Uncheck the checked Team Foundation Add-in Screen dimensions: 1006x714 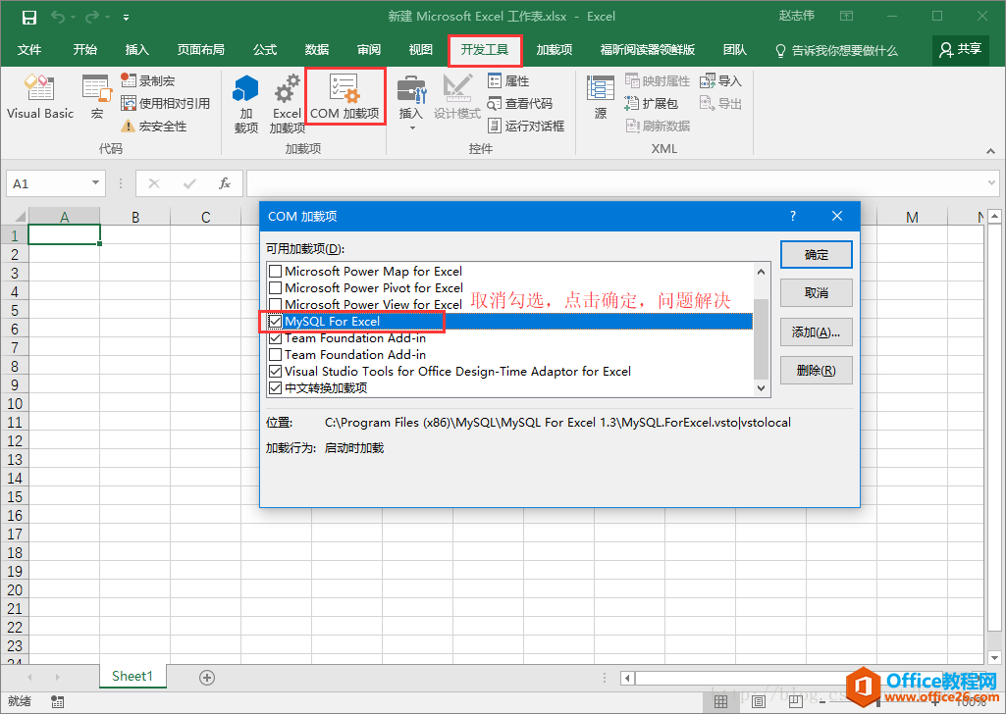point(275,337)
